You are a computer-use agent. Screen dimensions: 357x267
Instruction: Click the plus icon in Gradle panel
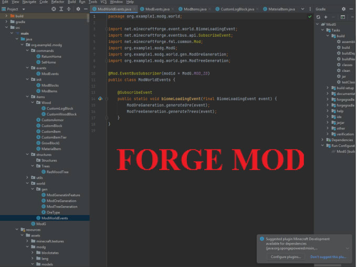(x=326, y=17)
